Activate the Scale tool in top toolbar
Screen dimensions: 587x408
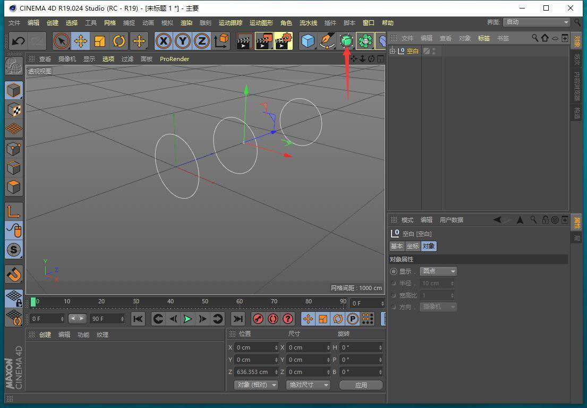(100, 41)
